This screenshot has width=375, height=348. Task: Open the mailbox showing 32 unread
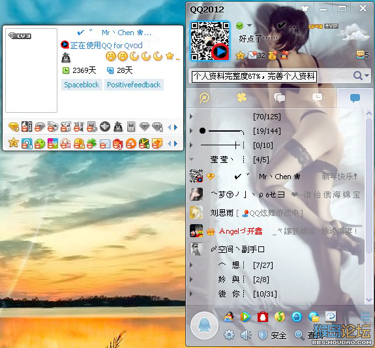click(x=256, y=55)
